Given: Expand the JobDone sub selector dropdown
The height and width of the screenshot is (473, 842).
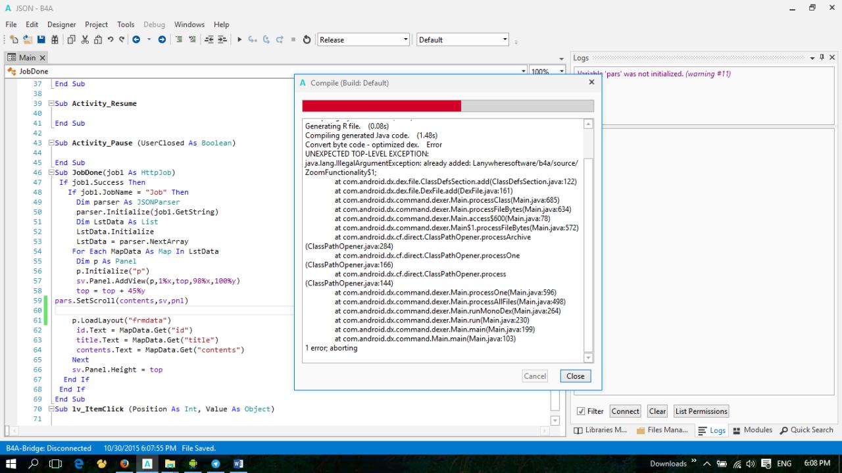Looking at the screenshot, I should (524, 71).
